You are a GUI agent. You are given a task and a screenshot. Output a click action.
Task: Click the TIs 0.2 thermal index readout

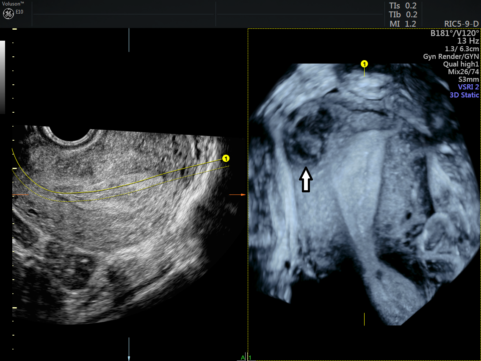click(402, 6)
